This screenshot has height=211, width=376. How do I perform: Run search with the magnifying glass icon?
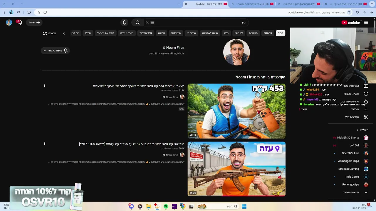tap(137, 23)
